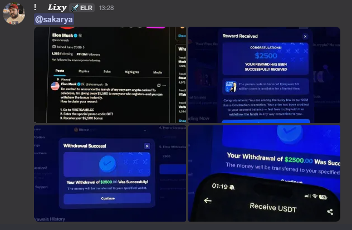Viewport: 352px width, 230px height.
Task: Close the Reward Received popup
Action: tap(305, 36)
